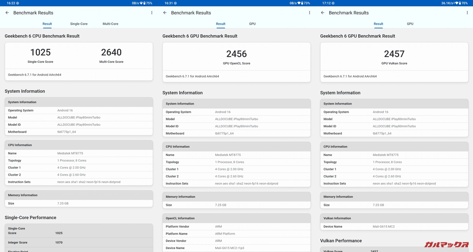Tap Cluster 2 '4 Cores @ 2.60 GHz' on OpenCL screen
The image size is (473, 252).
coord(236,176)
